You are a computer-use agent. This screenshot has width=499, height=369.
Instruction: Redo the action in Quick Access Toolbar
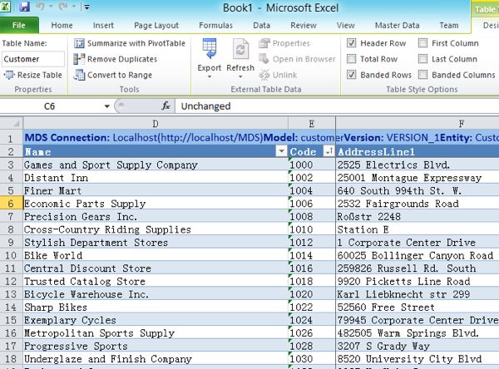click(x=62, y=7)
